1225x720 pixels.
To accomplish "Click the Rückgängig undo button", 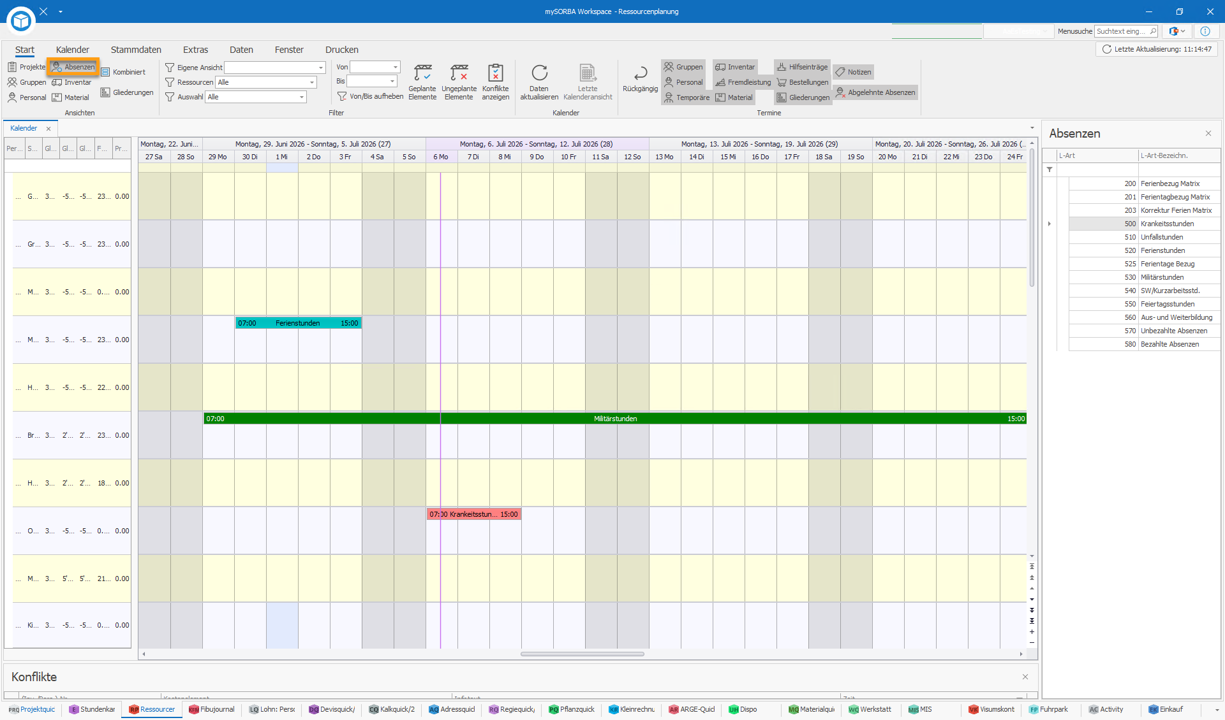I will [x=640, y=78].
